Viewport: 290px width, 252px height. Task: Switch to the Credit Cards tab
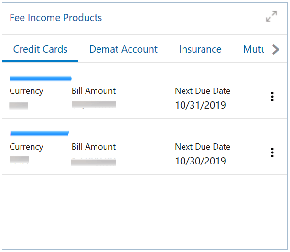(x=40, y=49)
